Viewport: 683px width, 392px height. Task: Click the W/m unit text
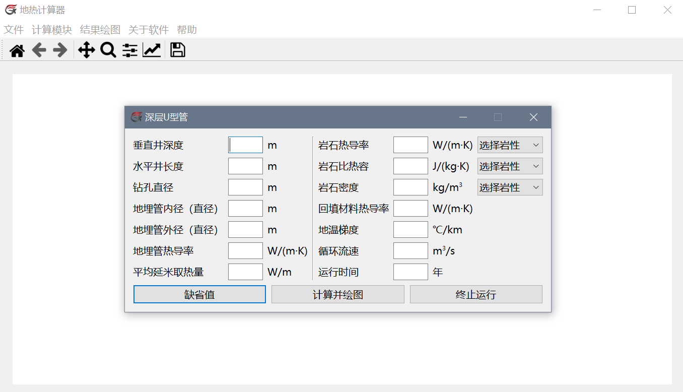tap(280, 272)
